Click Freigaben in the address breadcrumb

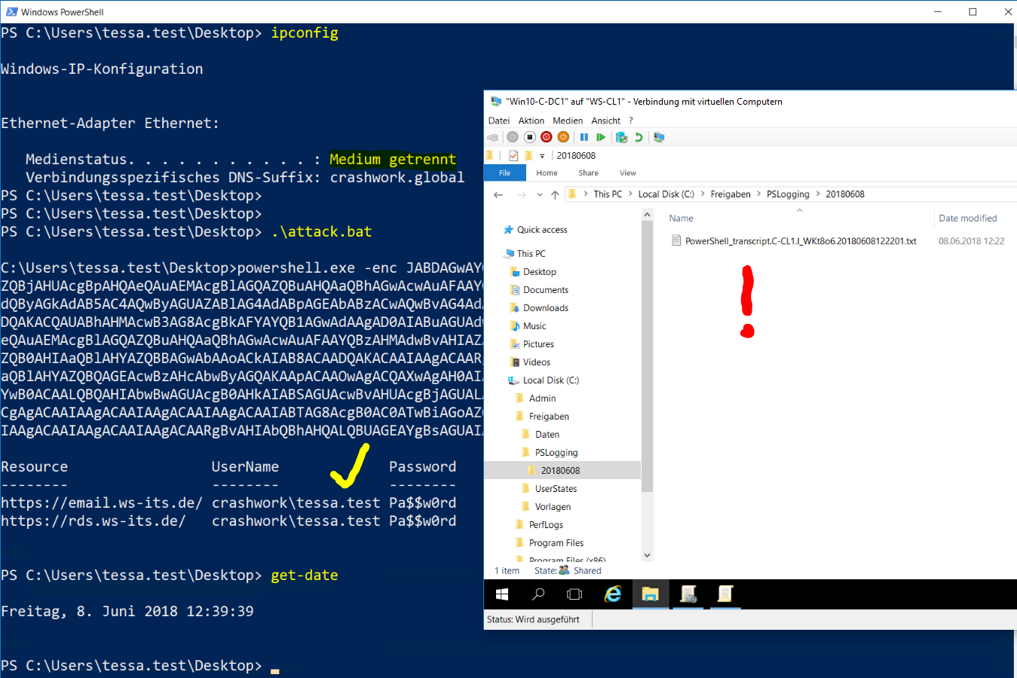click(731, 194)
